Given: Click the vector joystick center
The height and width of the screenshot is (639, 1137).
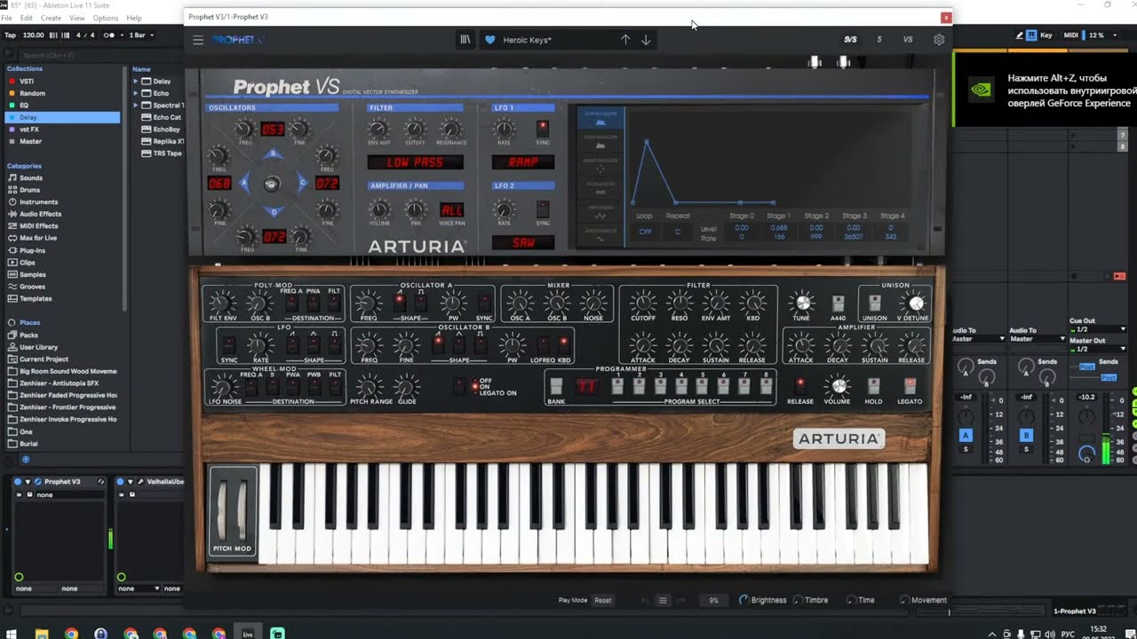Looking at the screenshot, I should click(272, 184).
